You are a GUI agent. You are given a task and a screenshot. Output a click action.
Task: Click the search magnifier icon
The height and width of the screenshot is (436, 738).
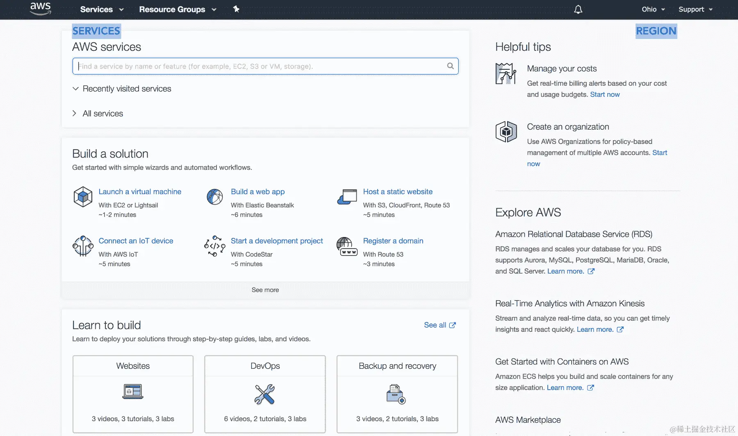[x=450, y=66]
